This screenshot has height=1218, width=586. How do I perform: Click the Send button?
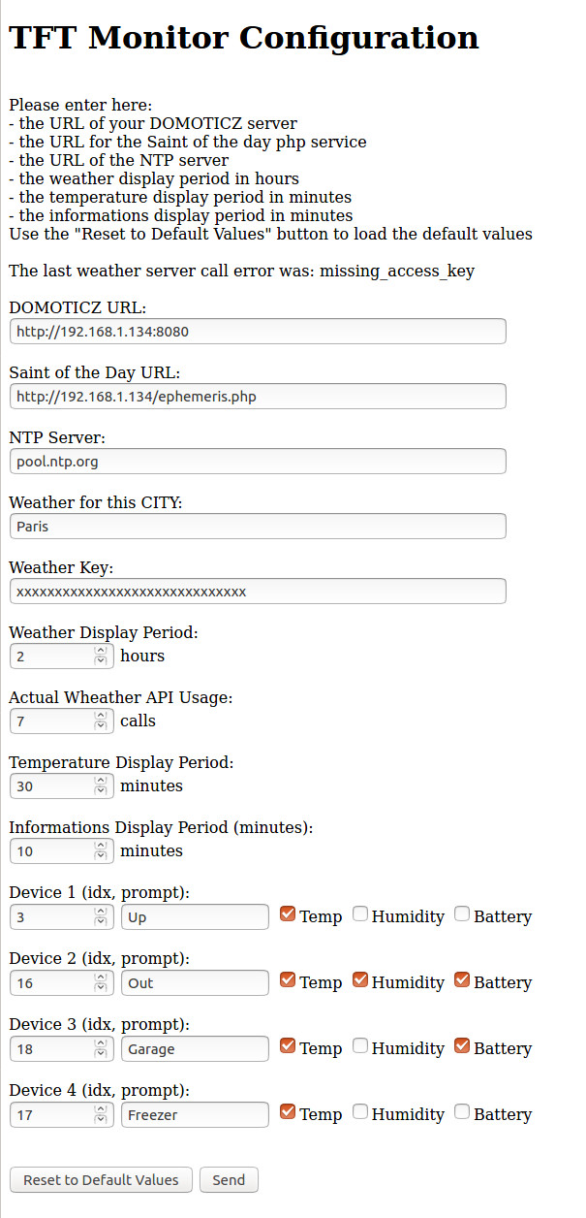coord(229,1180)
